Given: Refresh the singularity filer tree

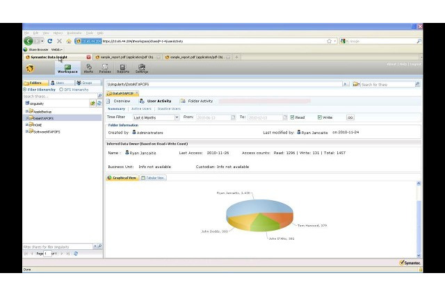Looking at the screenshot, I should click(x=99, y=104).
